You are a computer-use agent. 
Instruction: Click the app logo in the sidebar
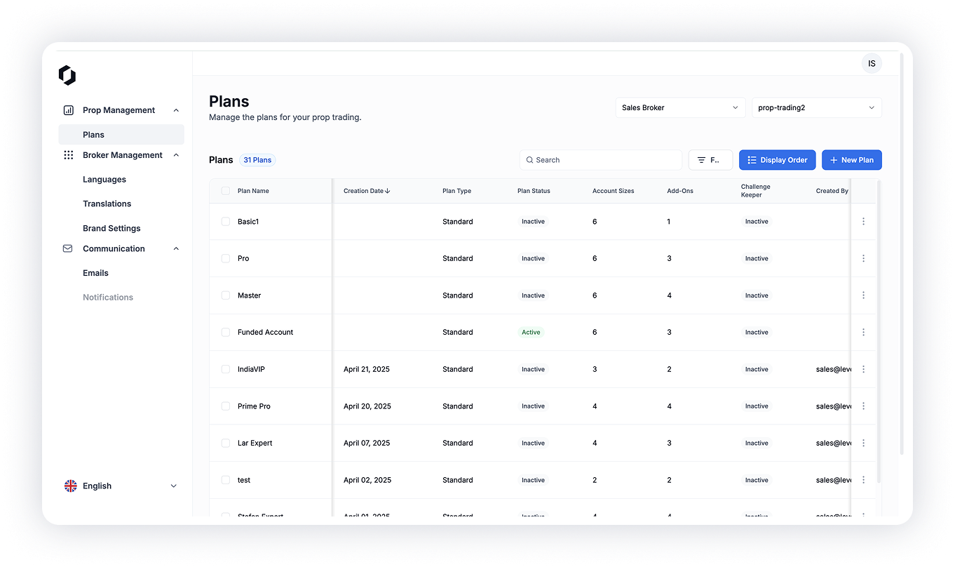coord(67,75)
